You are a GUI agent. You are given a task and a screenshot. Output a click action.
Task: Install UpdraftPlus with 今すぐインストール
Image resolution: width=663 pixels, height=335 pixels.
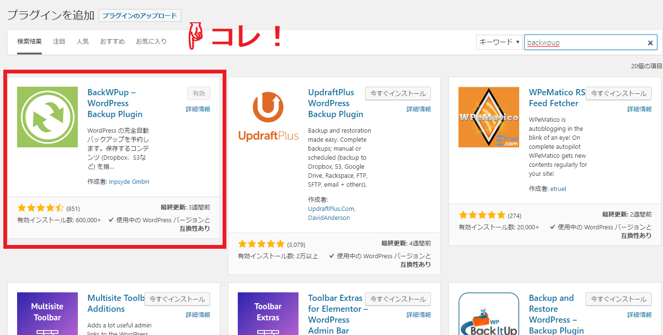tap(398, 93)
